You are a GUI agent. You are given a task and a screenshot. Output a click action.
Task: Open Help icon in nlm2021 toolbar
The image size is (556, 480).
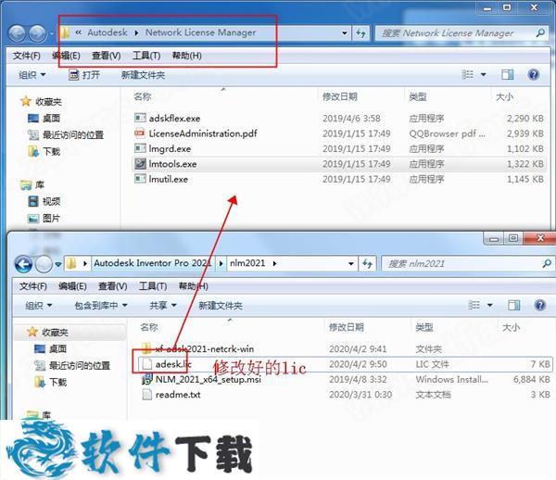(x=540, y=305)
